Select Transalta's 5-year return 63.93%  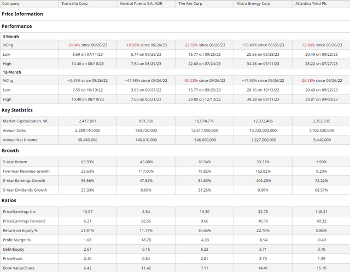click(x=87, y=162)
